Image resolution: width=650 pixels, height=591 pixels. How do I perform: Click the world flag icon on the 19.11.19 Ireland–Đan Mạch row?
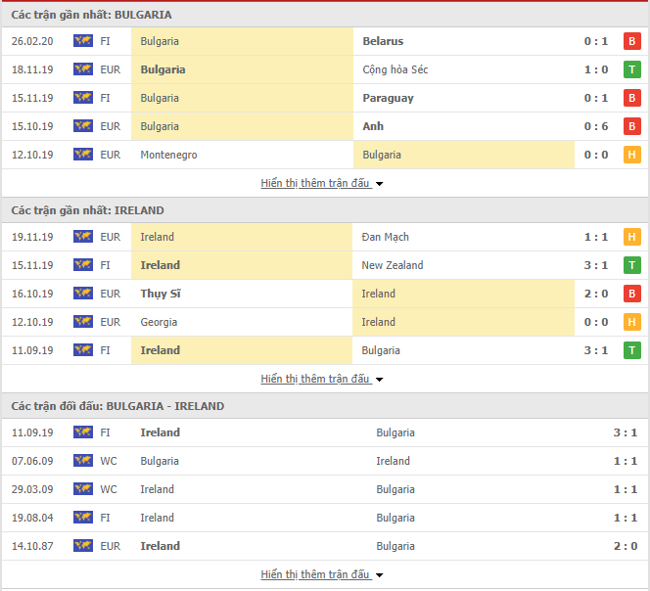tap(83, 237)
